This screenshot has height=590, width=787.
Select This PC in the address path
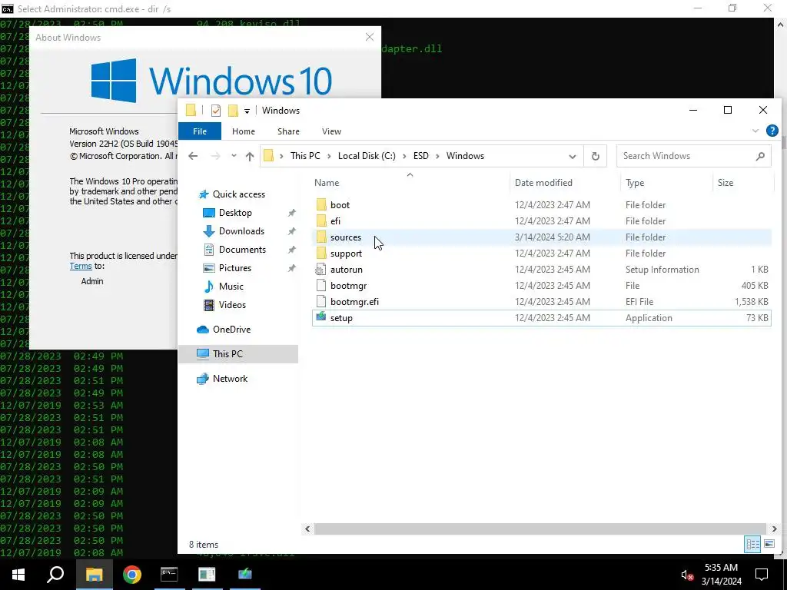pos(305,156)
